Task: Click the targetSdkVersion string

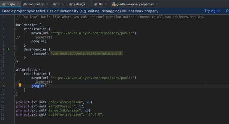Action: 64,110
